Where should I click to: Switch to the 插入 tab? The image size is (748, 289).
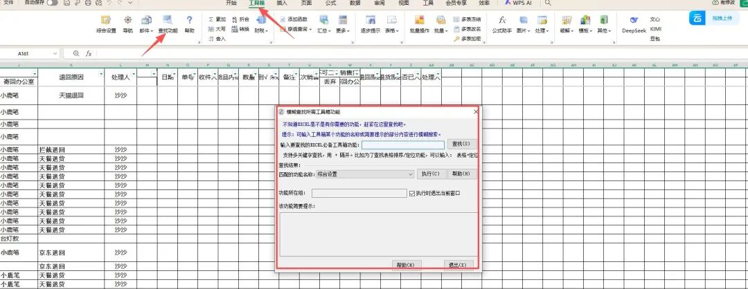click(x=282, y=3)
